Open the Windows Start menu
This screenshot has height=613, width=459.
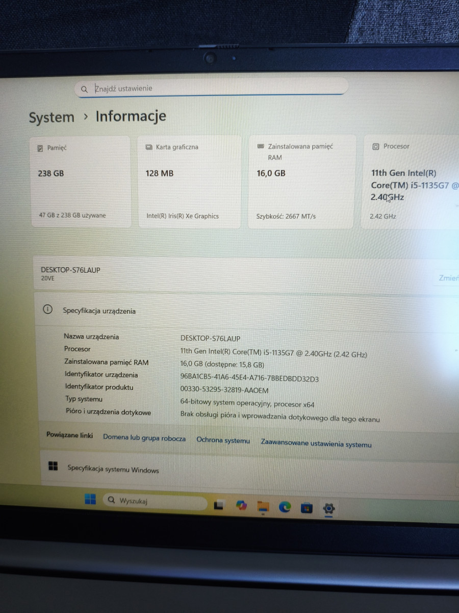click(90, 500)
